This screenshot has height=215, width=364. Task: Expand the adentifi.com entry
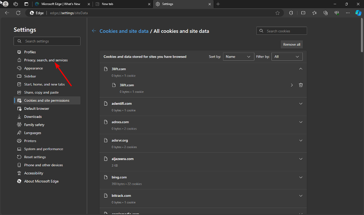pyautogui.click(x=300, y=104)
